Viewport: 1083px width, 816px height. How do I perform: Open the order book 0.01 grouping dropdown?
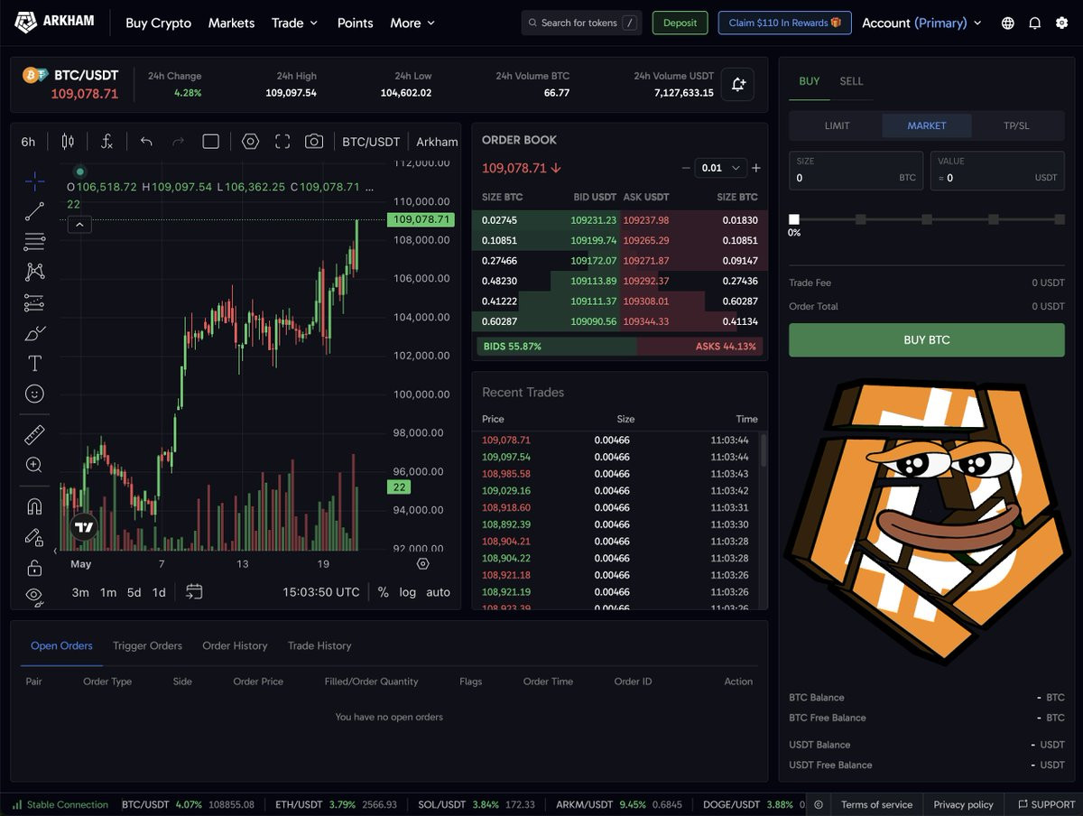point(722,168)
